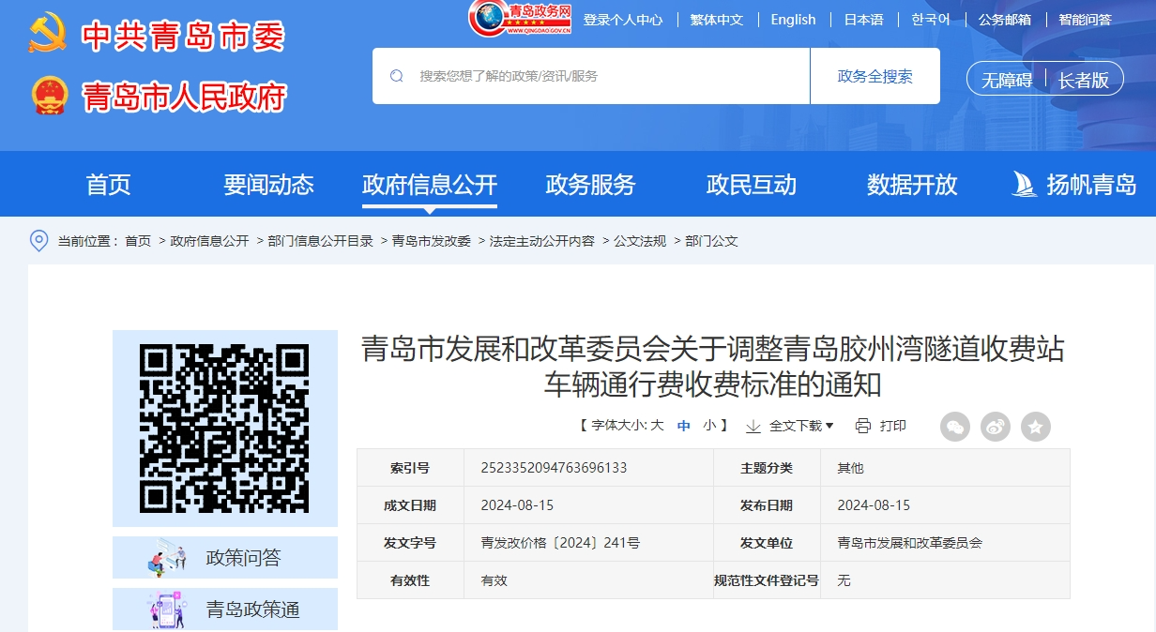The image size is (1156, 632).
Task: Open 青岛市发改委 breadcrumb link
Action: [432, 241]
